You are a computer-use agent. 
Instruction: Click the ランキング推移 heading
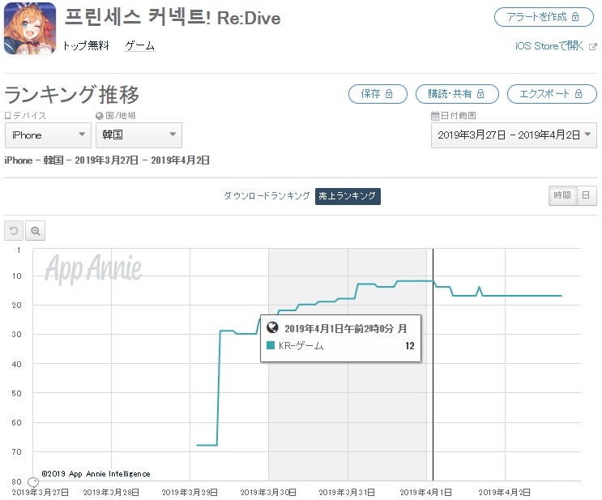72,95
